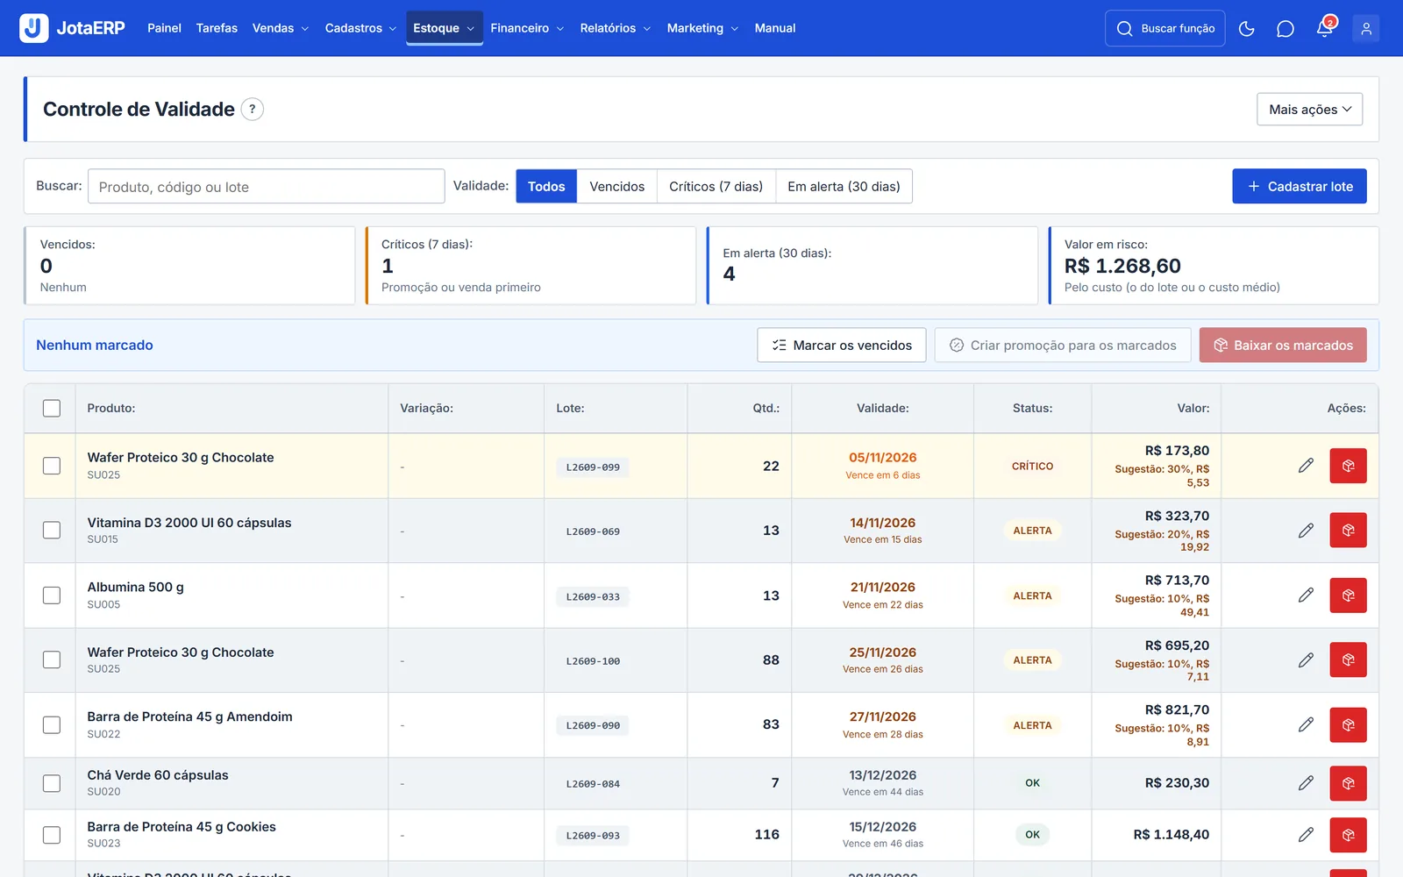Write off Barra de Proteína Amendoim lot

tap(1348, 724)
